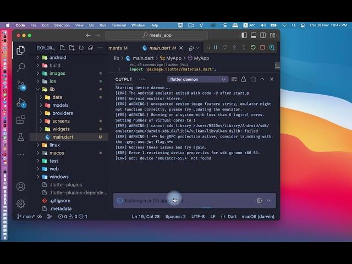352x264 pixels.
Task: Click the debug hot restart icon
Action: pos(253,48)
